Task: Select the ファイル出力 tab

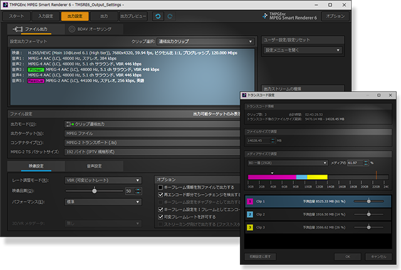Action: coord(36,30)
